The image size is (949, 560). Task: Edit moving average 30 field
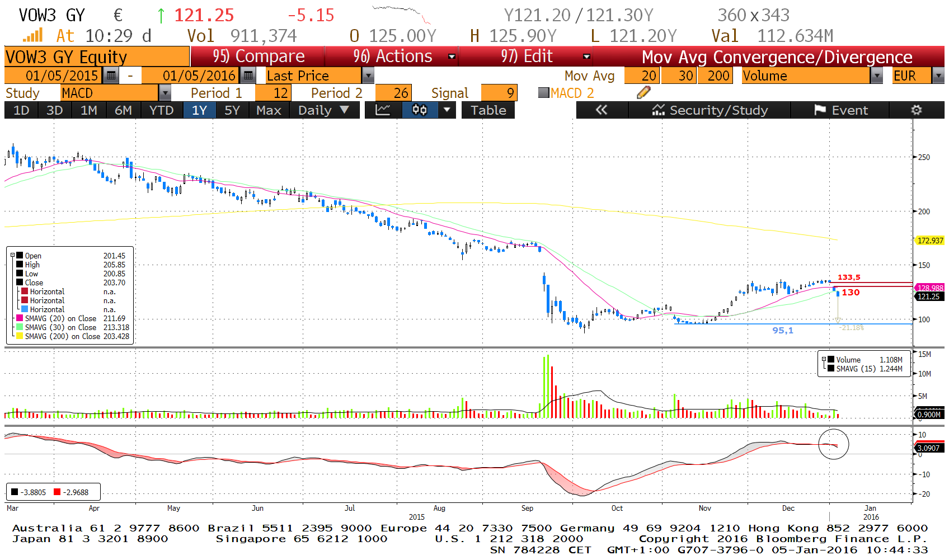(x=679, y=76)
